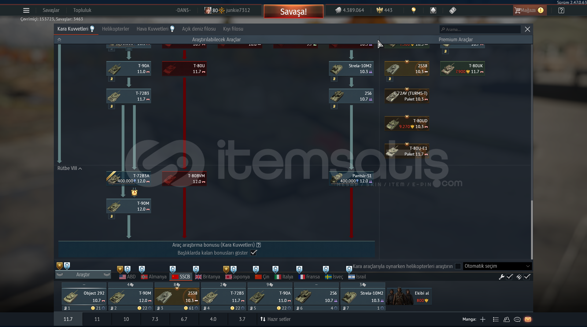Open the help question mark icon

pyautogui.click(x=561, y=10)
